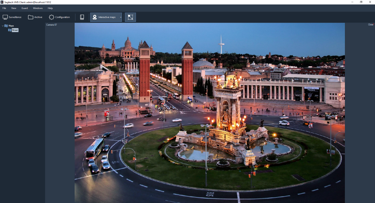Click the book journal icon
The image size is (375, 203).
pyautogui.click(x=82, y=17)
